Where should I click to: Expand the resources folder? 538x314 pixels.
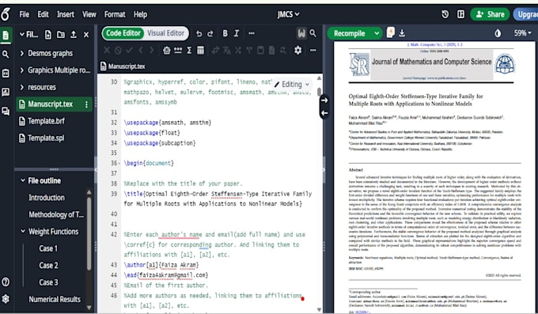pyautogui.click(x=22, y=87)
